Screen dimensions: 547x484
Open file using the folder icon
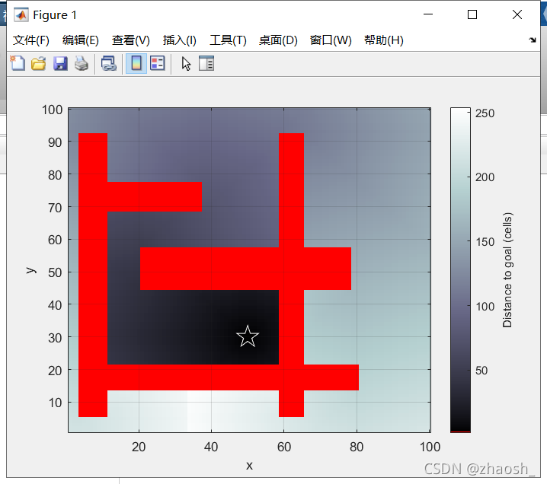[x=38, y=63]
